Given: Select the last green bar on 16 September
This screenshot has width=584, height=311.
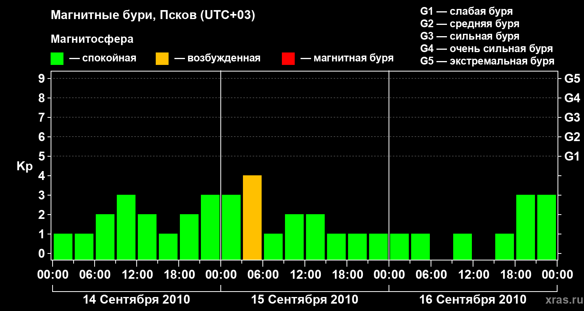Looking at the screenshot, I should (547, 227).
